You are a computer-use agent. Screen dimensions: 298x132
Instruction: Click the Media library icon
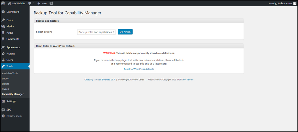(x=3, y=26)
